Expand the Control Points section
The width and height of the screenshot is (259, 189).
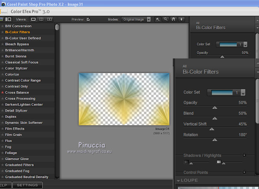click(244, 172)
